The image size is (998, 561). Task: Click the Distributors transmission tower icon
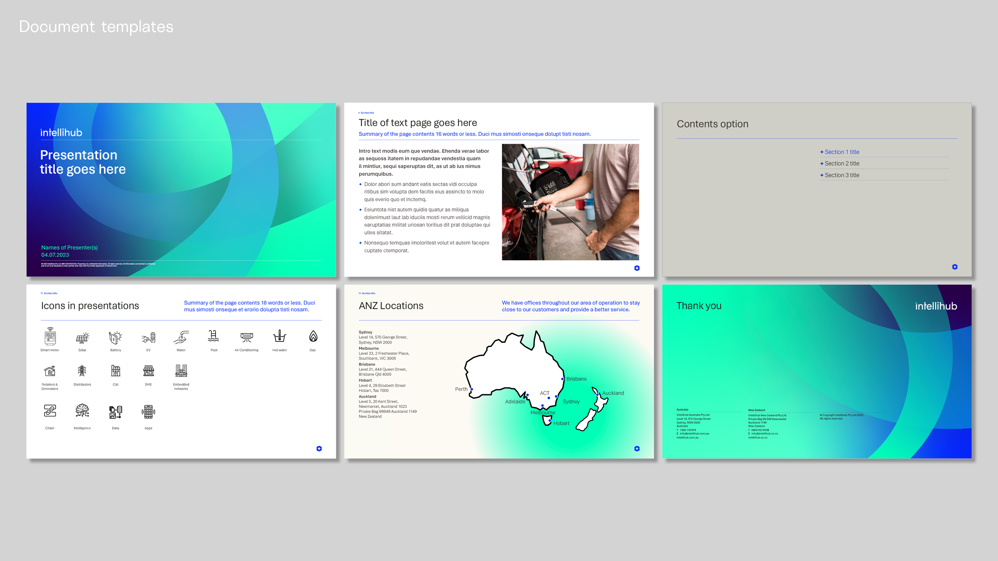point(82,372)
